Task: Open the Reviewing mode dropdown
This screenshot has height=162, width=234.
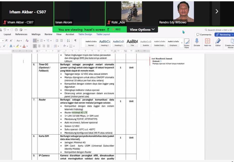Action: point(224,35)
